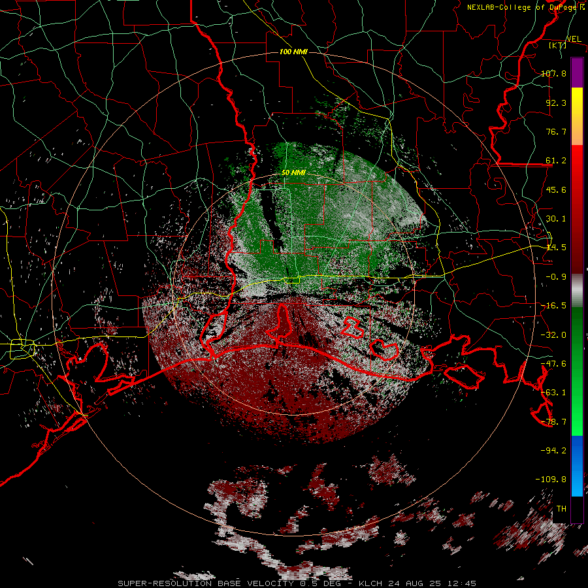Screen dimensions: 588x588
Task: Click the 76.7 legend value
Action: coord(556,131)
